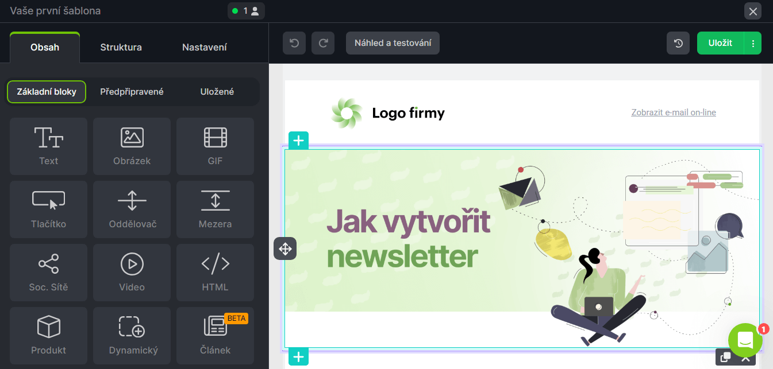This screenshot has height=369, width=773.
Task: Redo the last undone change
Action: pyautogui.click(x=323, y=43)
